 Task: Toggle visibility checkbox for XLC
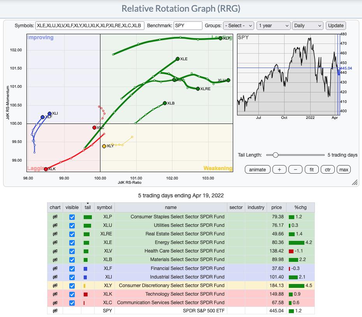tap(72, 303)
